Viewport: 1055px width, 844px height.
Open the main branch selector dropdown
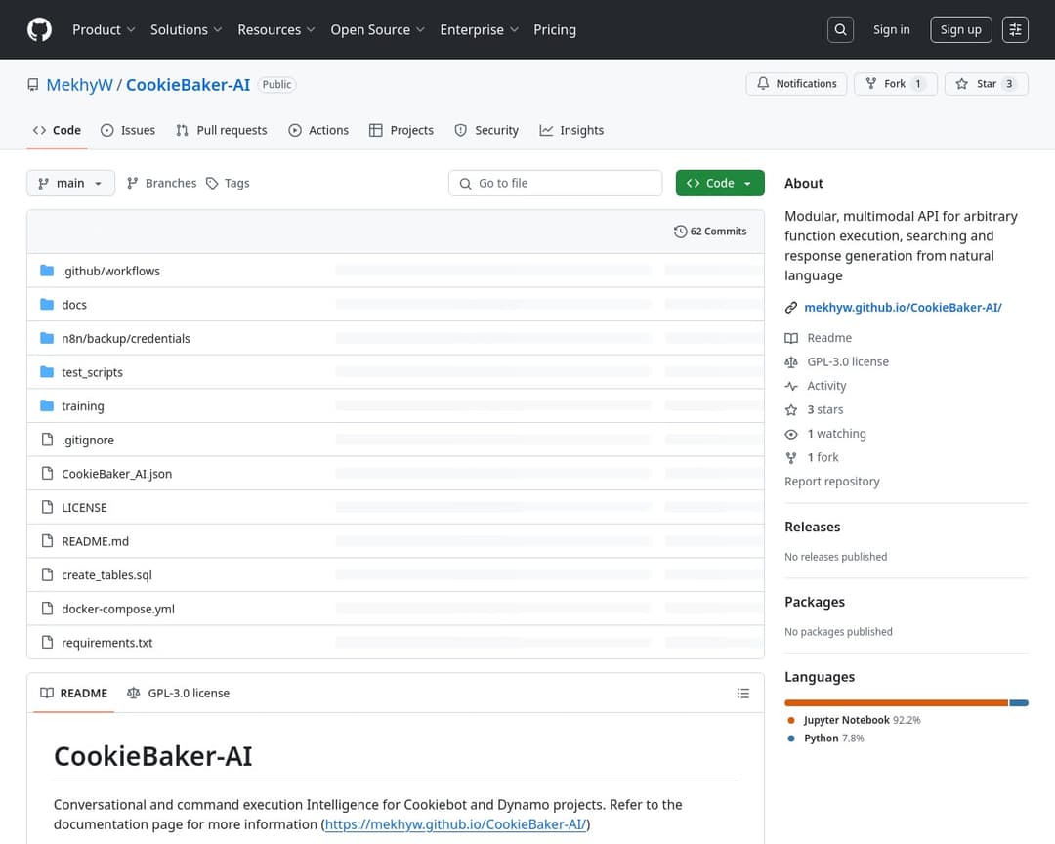(x=70, y=183)
